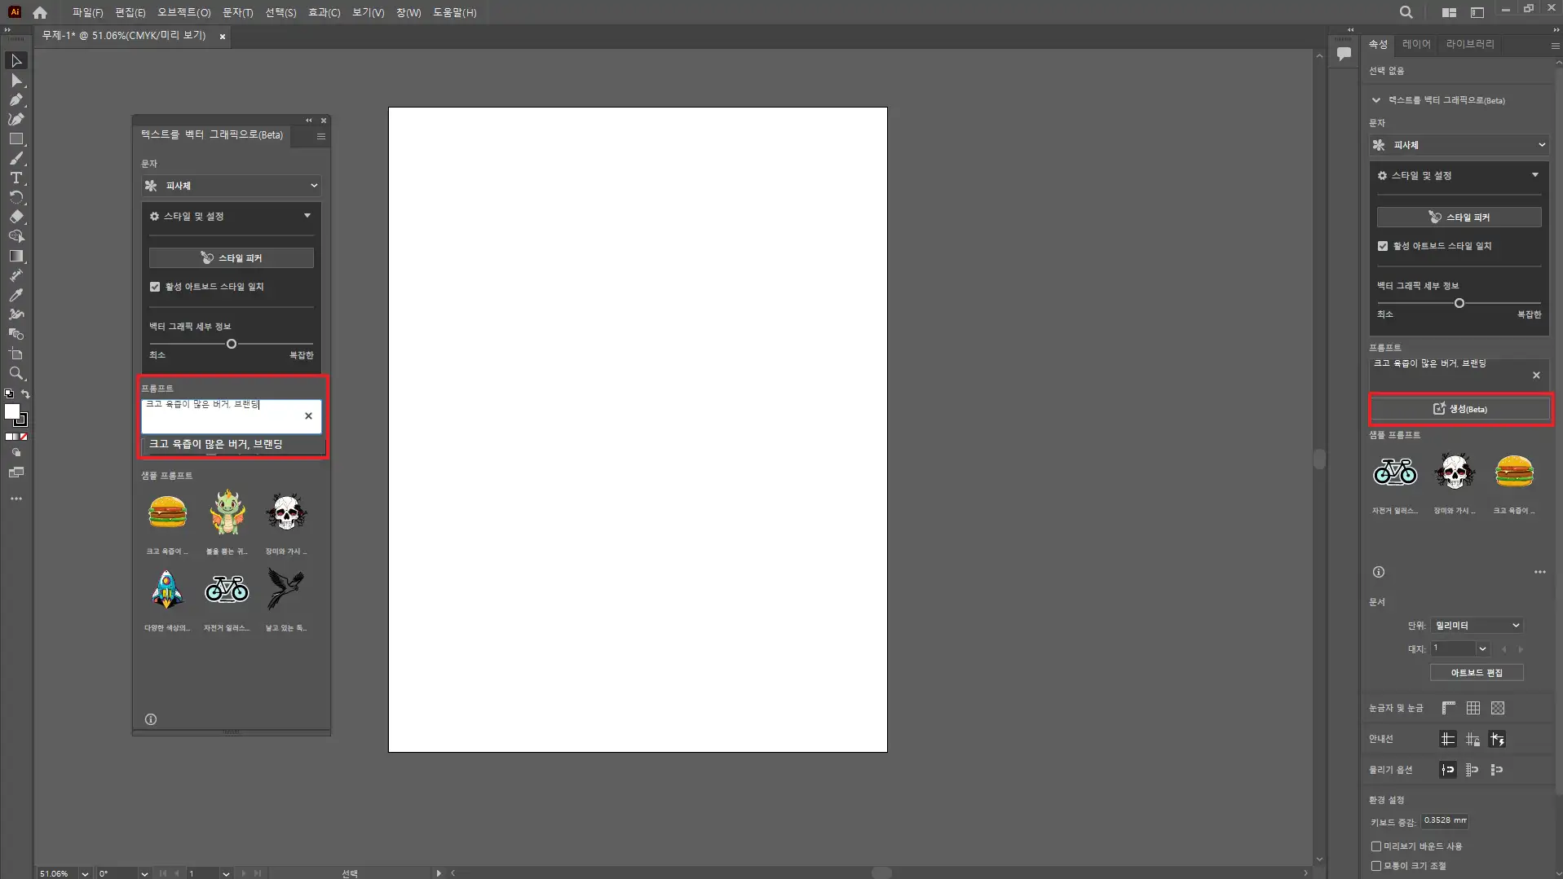Screen dimensions: 1563x879
Task: Enable 미리보기 바운드 사용 checkbox
Action: click(x=1376, y=846)
